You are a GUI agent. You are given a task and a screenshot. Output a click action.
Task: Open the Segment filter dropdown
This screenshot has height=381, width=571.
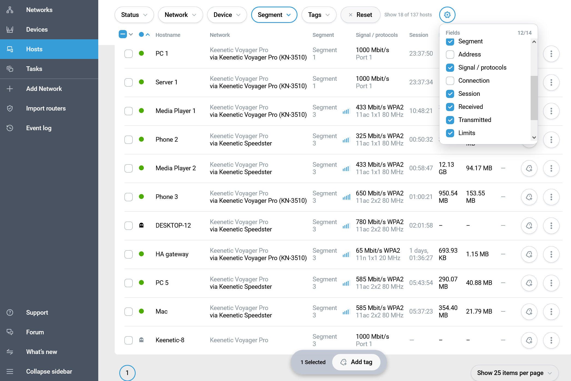[274, 15]
